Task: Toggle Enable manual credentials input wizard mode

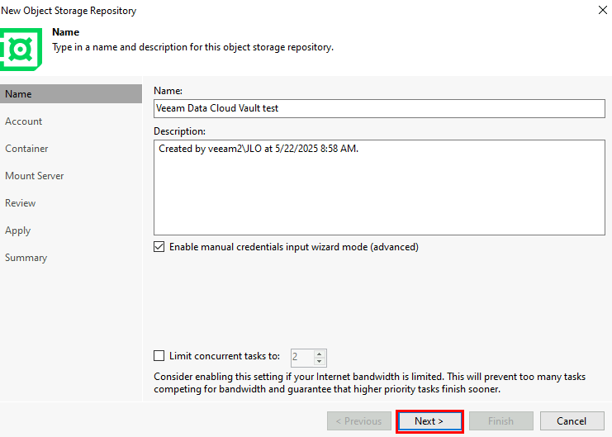Action: [159, 247]
